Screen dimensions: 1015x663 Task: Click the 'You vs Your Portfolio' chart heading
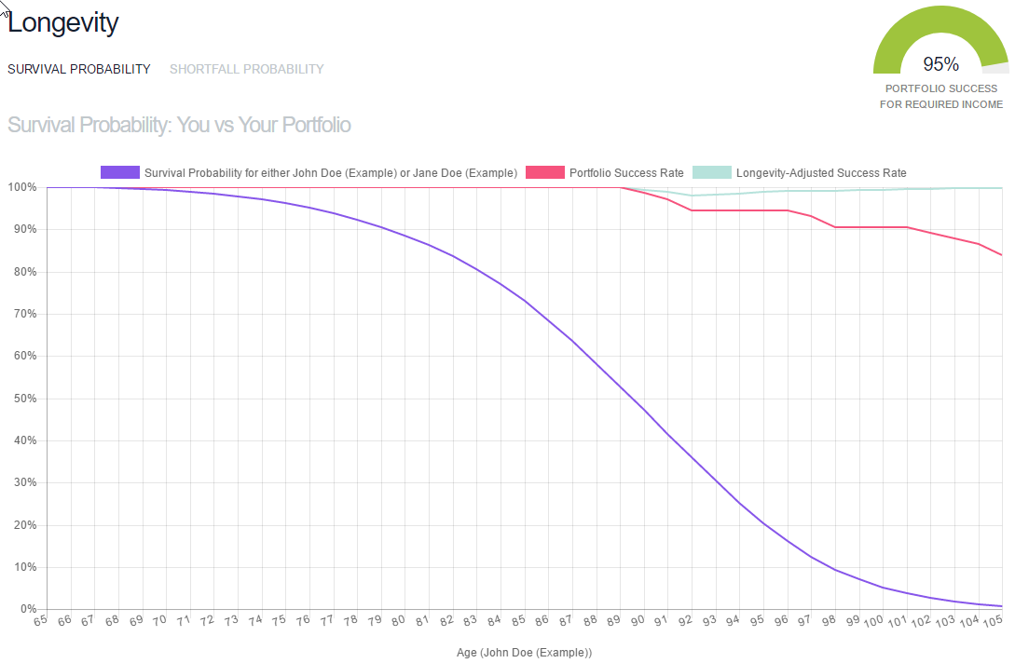tap(179, 125)
